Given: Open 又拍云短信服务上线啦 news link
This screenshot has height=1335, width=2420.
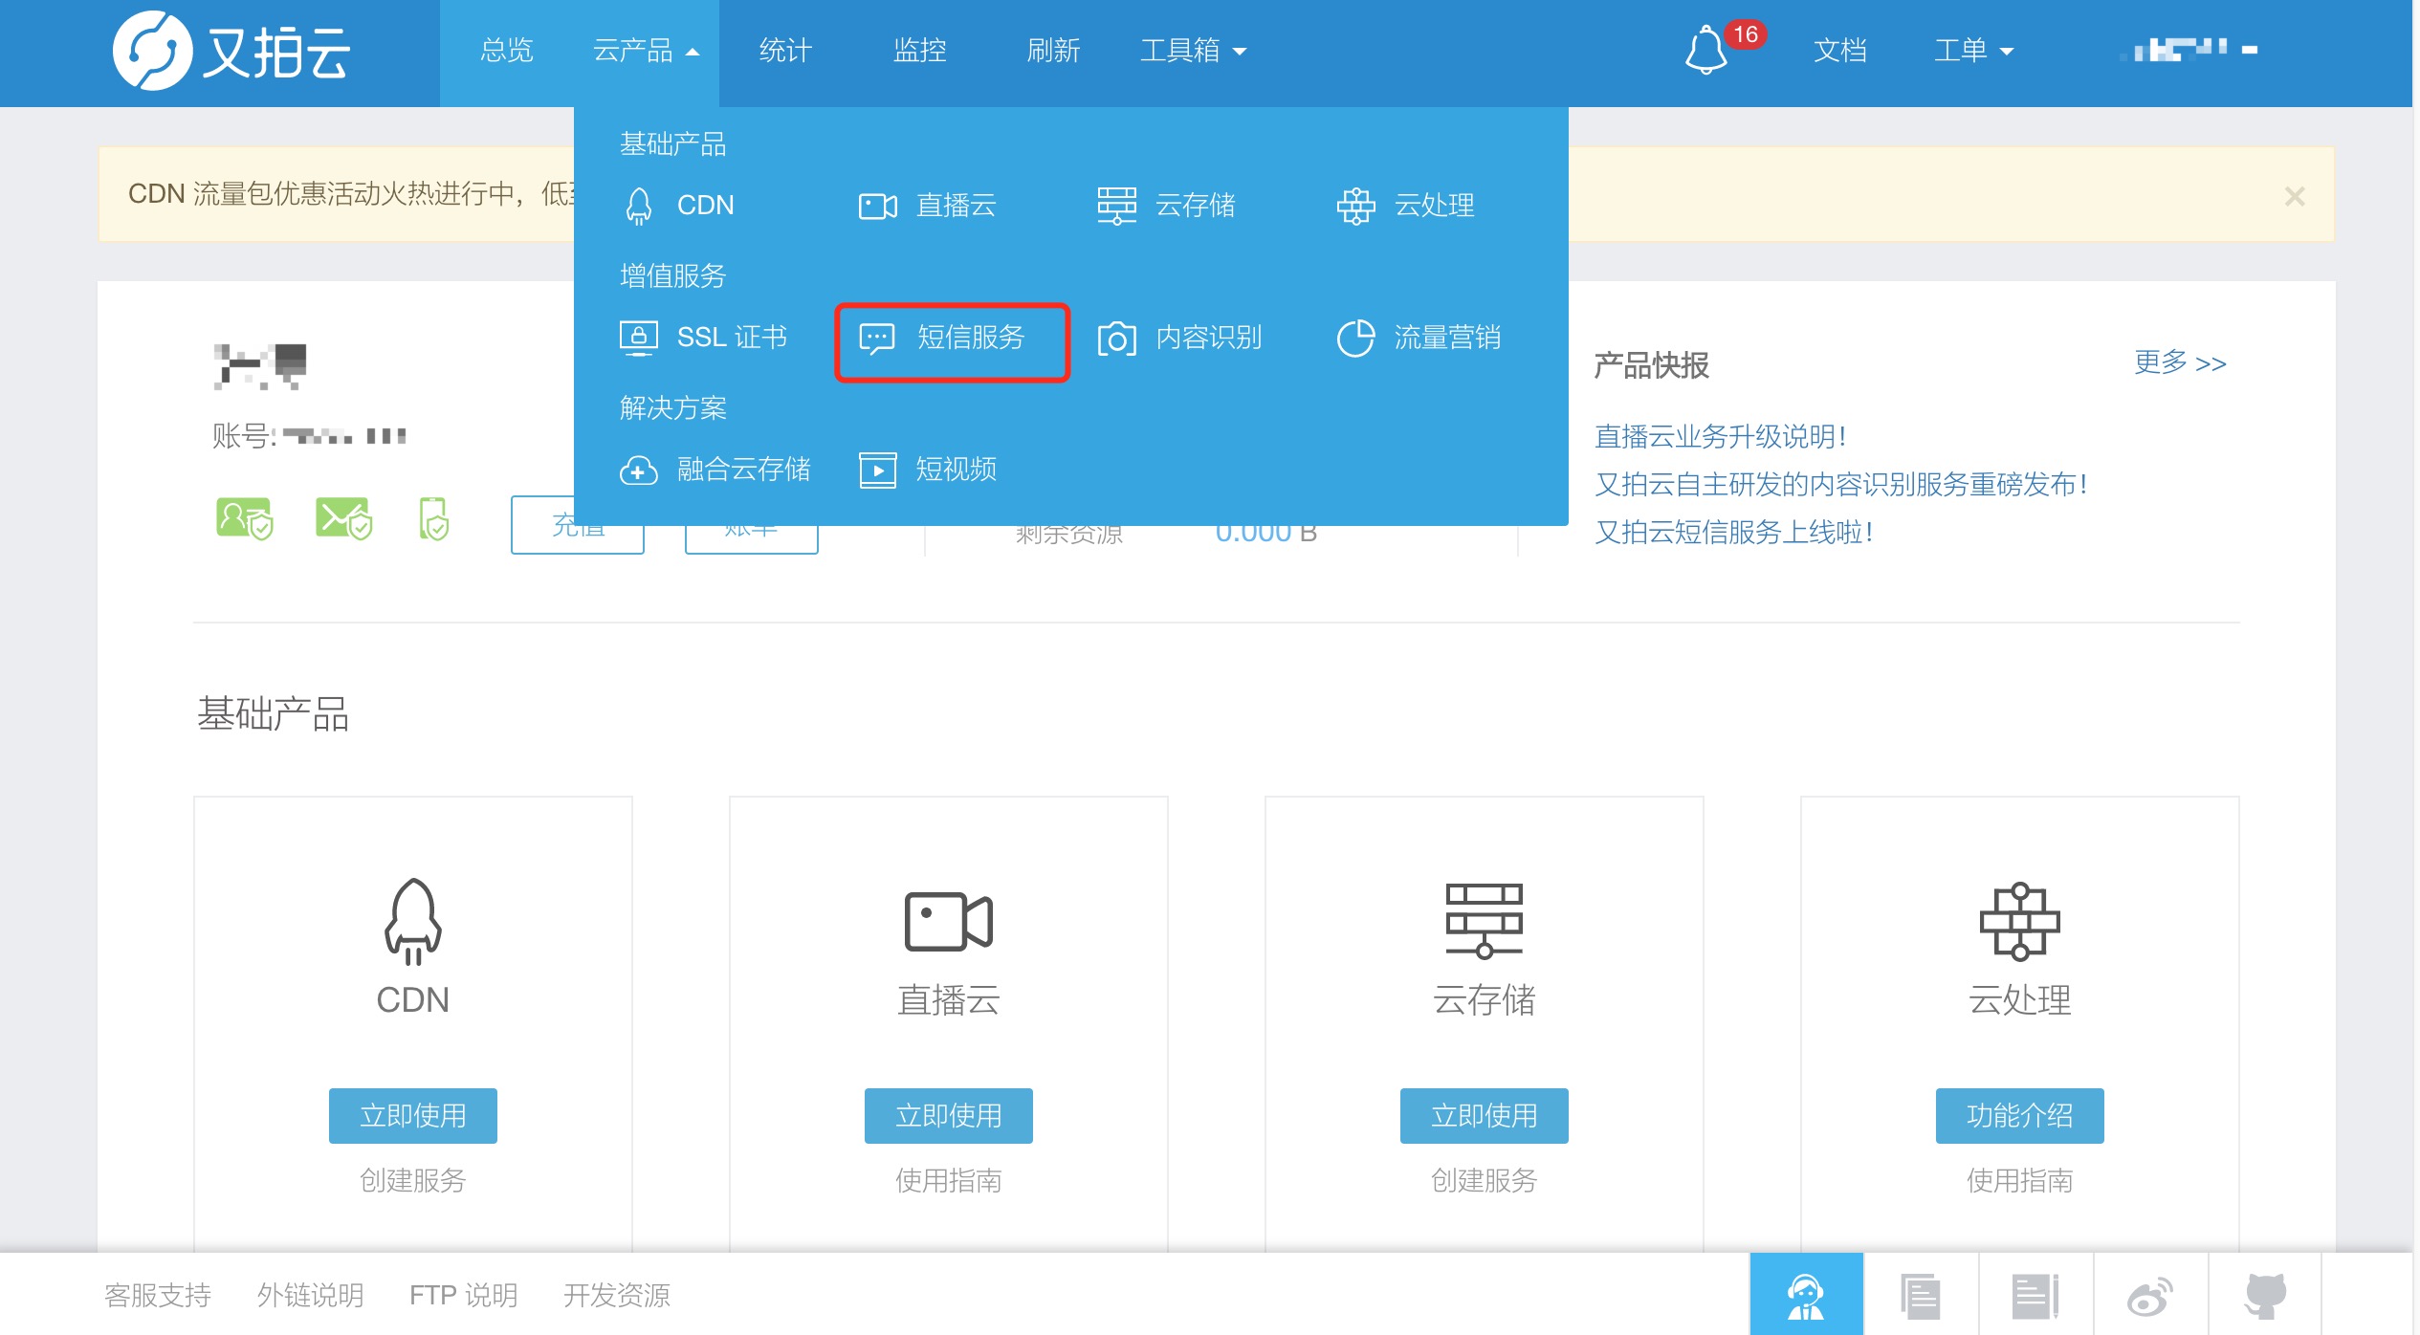Looking at the screenshot, I should (x=1733, y=533).
